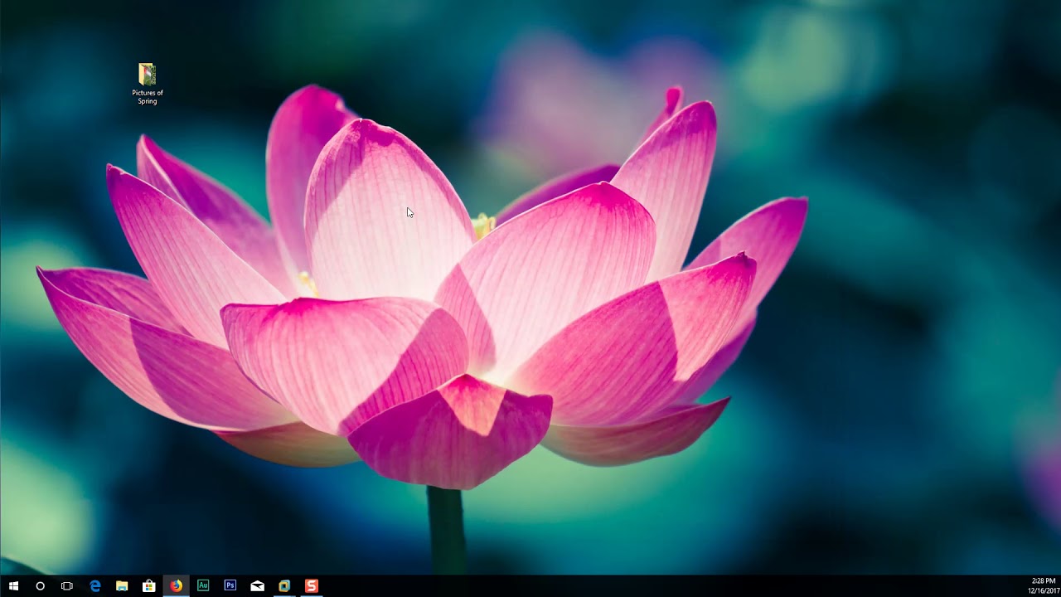Open Microsoft Store from the taskbar

pos(149,586)
